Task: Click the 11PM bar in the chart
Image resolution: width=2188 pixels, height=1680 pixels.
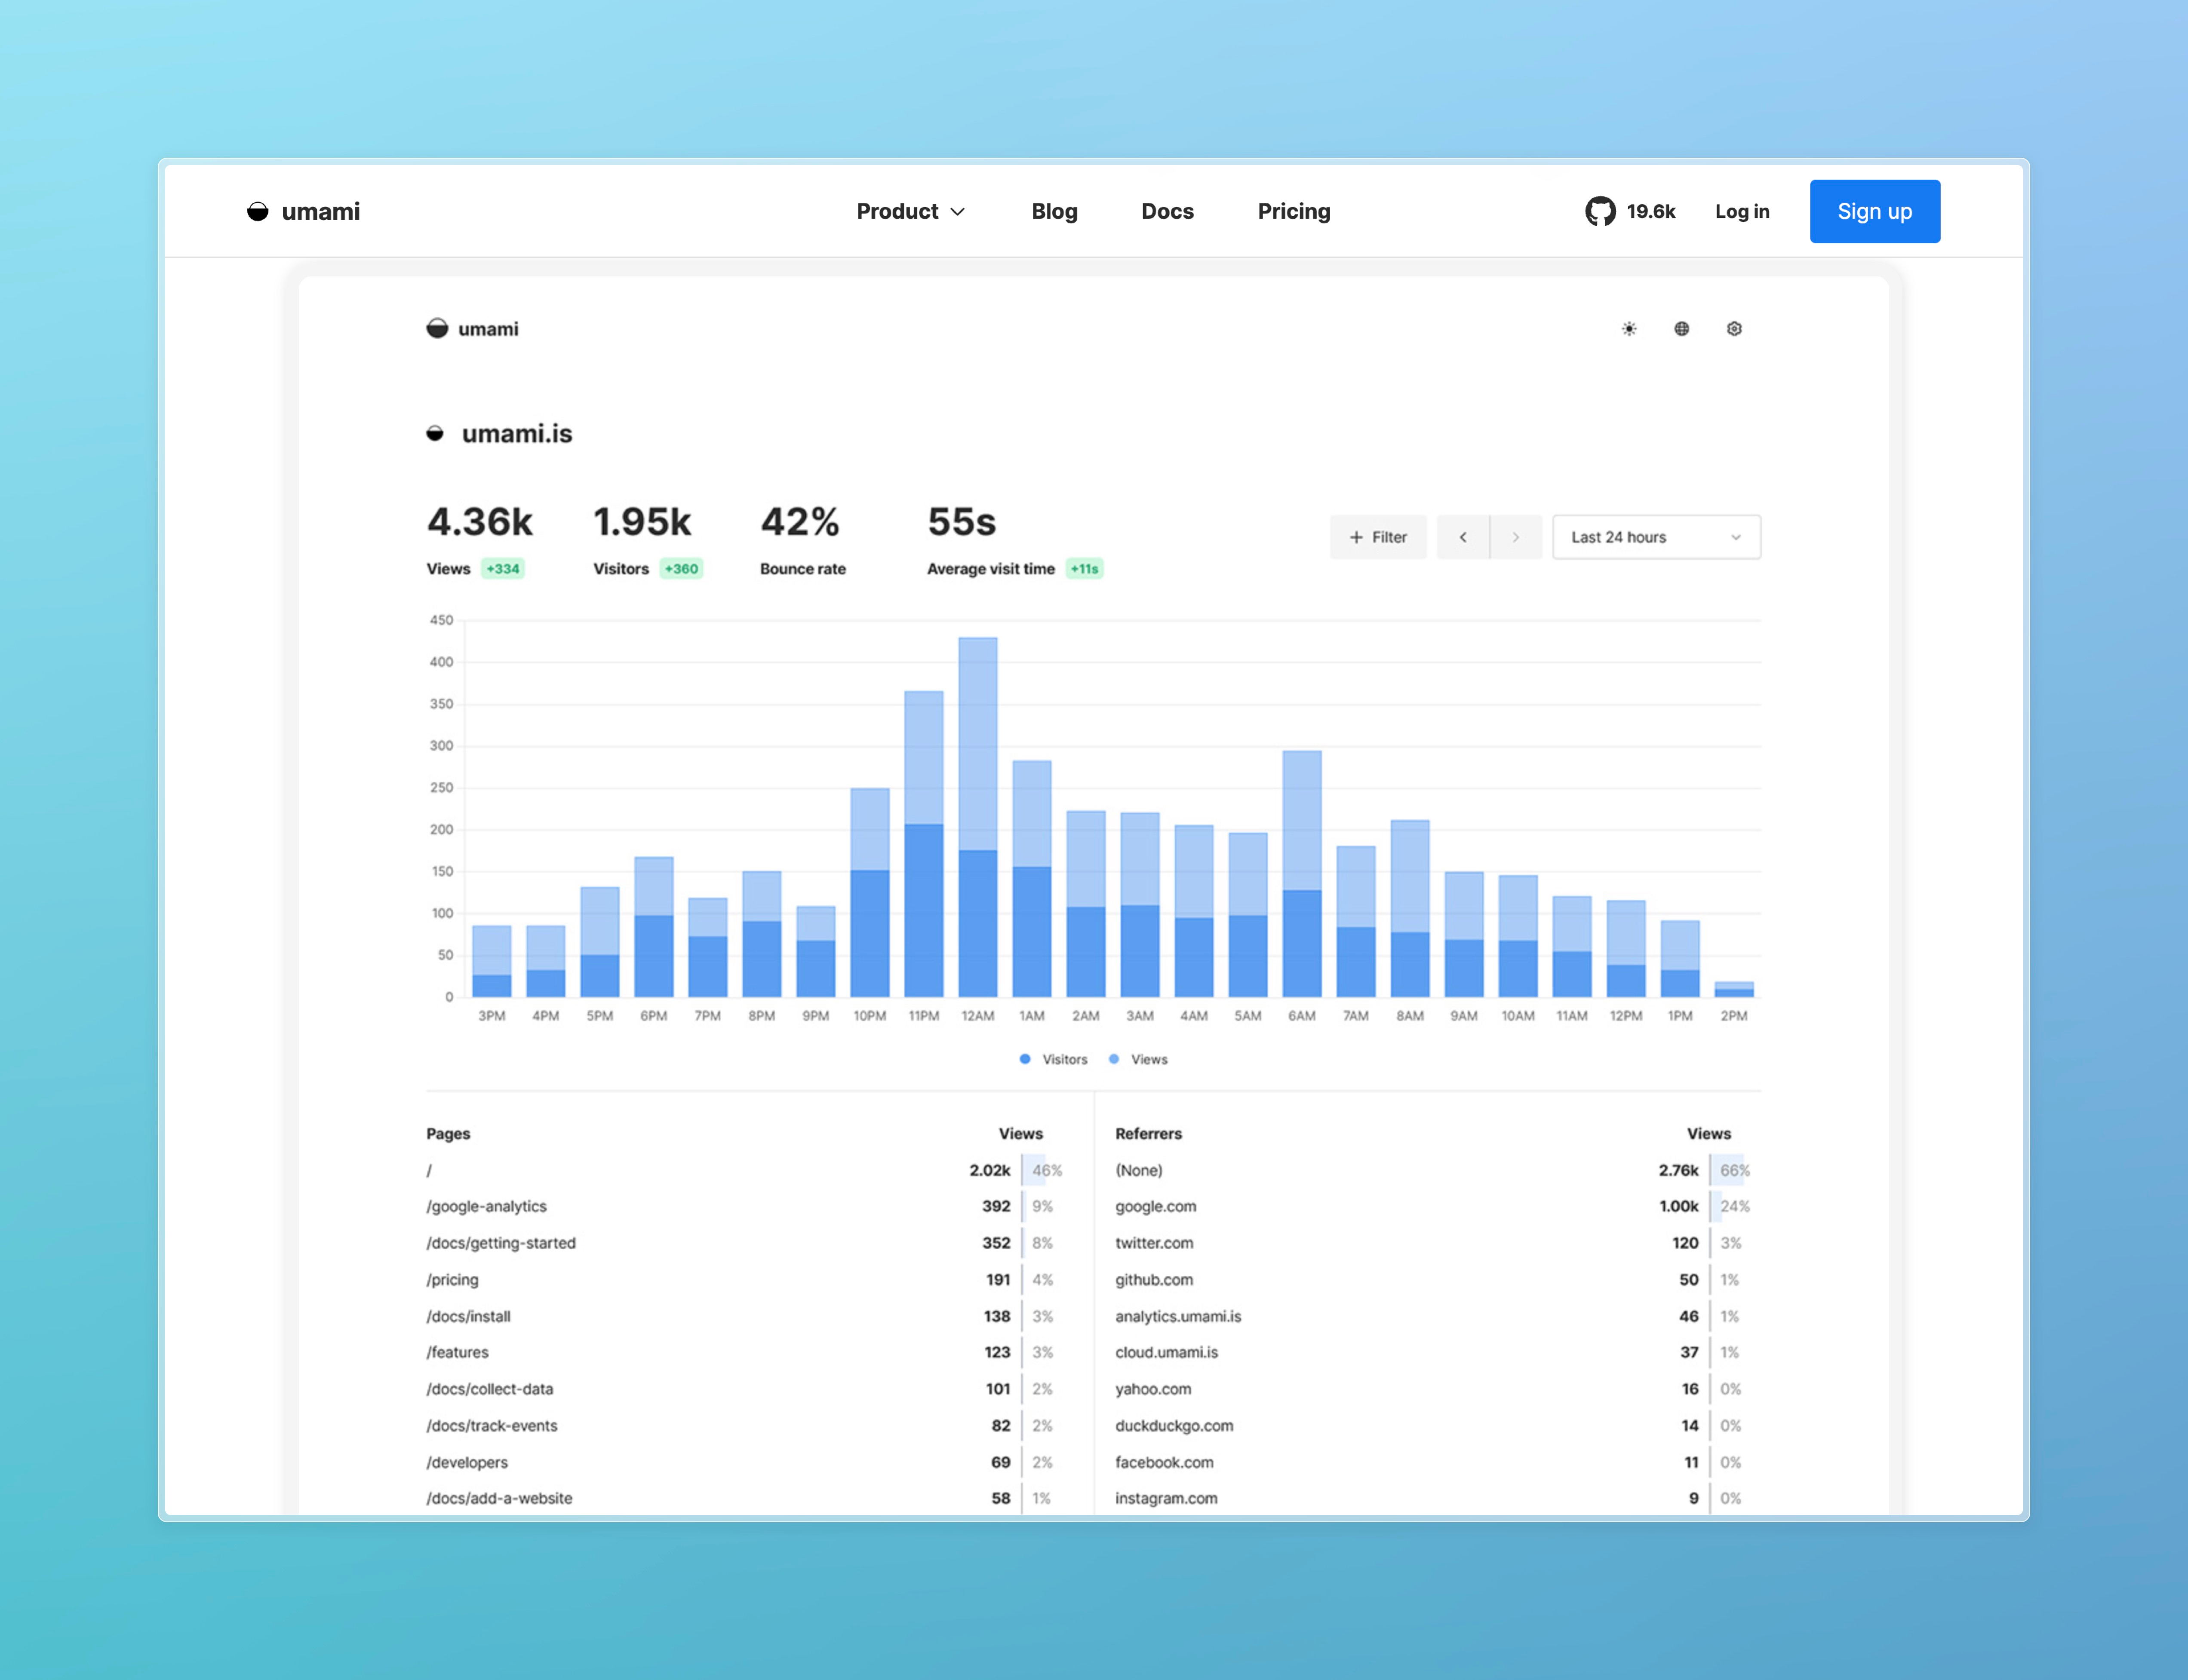Action: tap(923, 844)
